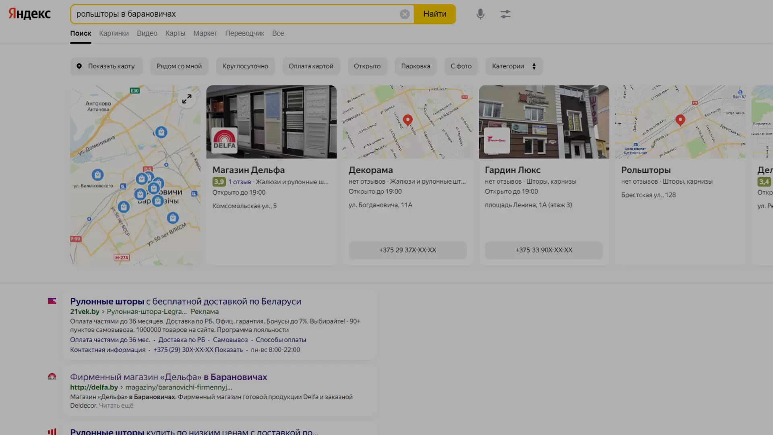Open the Декорама listing title
The height and width of the screenshot is (435, 773).
(370, 170)
